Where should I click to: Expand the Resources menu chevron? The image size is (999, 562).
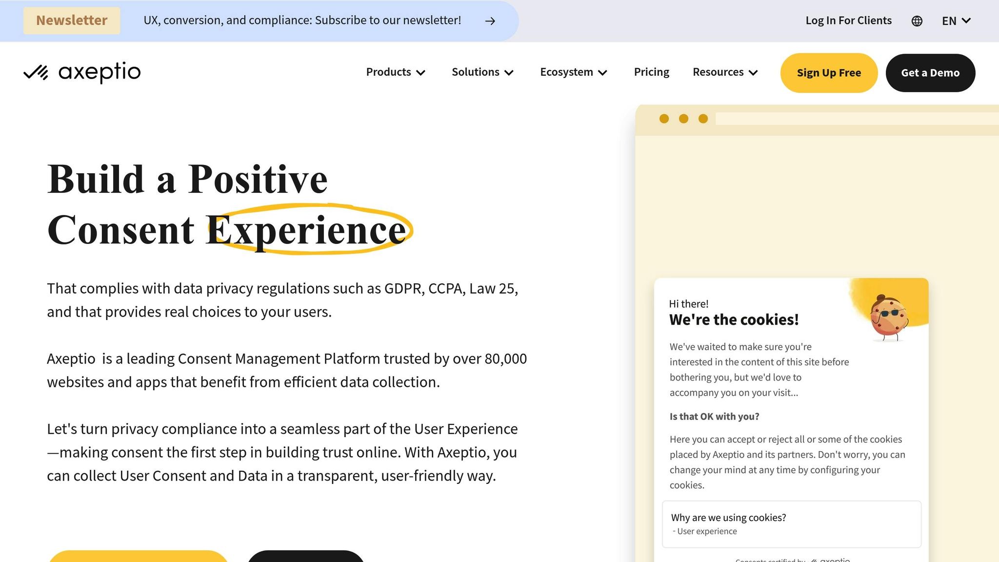pyautogui.click(x=753, y=73)
